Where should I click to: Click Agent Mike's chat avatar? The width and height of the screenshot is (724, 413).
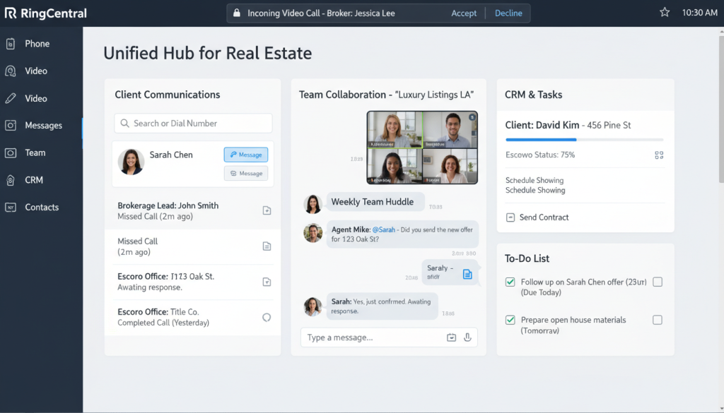tap(313, 233)
